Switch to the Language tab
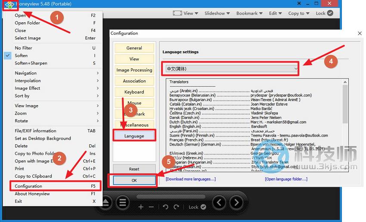 134,136
